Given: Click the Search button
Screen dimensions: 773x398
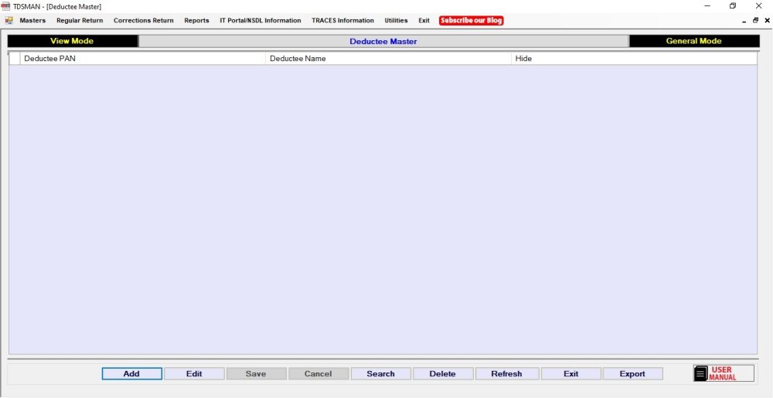Looking at the screenshot, I should click(380, 374).
